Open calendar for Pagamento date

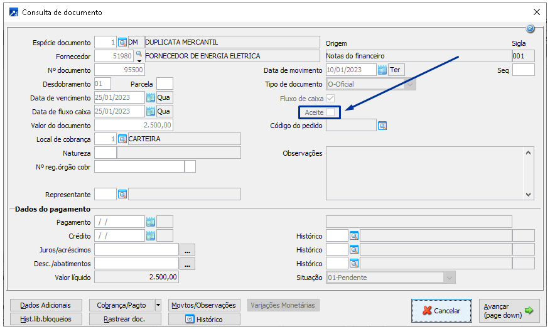(x=151, y=222)
